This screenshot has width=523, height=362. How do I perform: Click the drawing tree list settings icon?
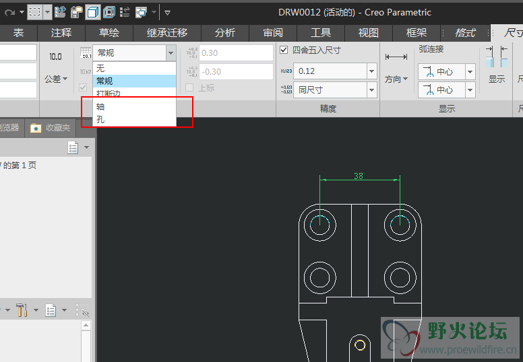[x=73, y=147]
